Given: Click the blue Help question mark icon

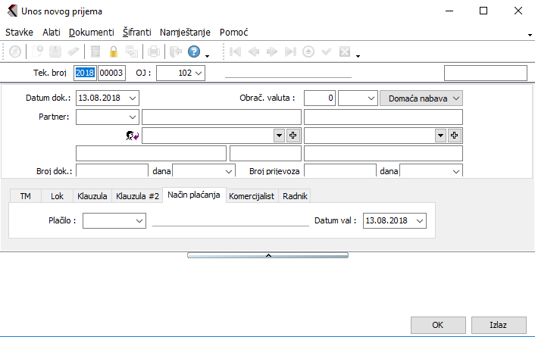Looking at the screenshot, I should (193, 52).
